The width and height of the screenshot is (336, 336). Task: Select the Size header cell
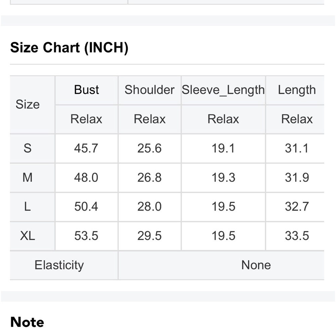(28, 104)
